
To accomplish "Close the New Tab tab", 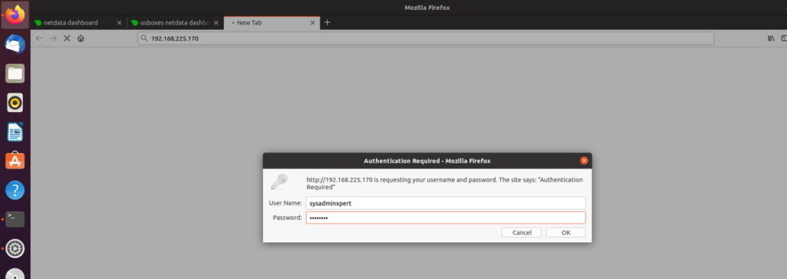I will (x=313, y=22).
